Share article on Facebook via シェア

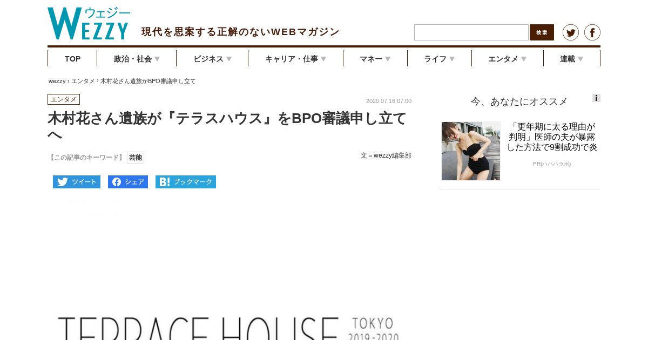click(128, 182)
